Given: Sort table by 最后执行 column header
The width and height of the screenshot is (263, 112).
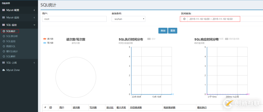Looking at the screenshot, I should (202, 108).
